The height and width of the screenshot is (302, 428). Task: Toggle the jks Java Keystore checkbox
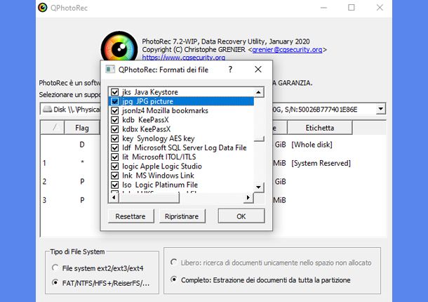tap(115, 92)
